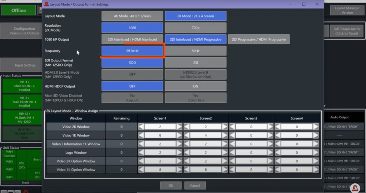
Task: Reset the Full Screen Alarm
Action: click(346, 31)
